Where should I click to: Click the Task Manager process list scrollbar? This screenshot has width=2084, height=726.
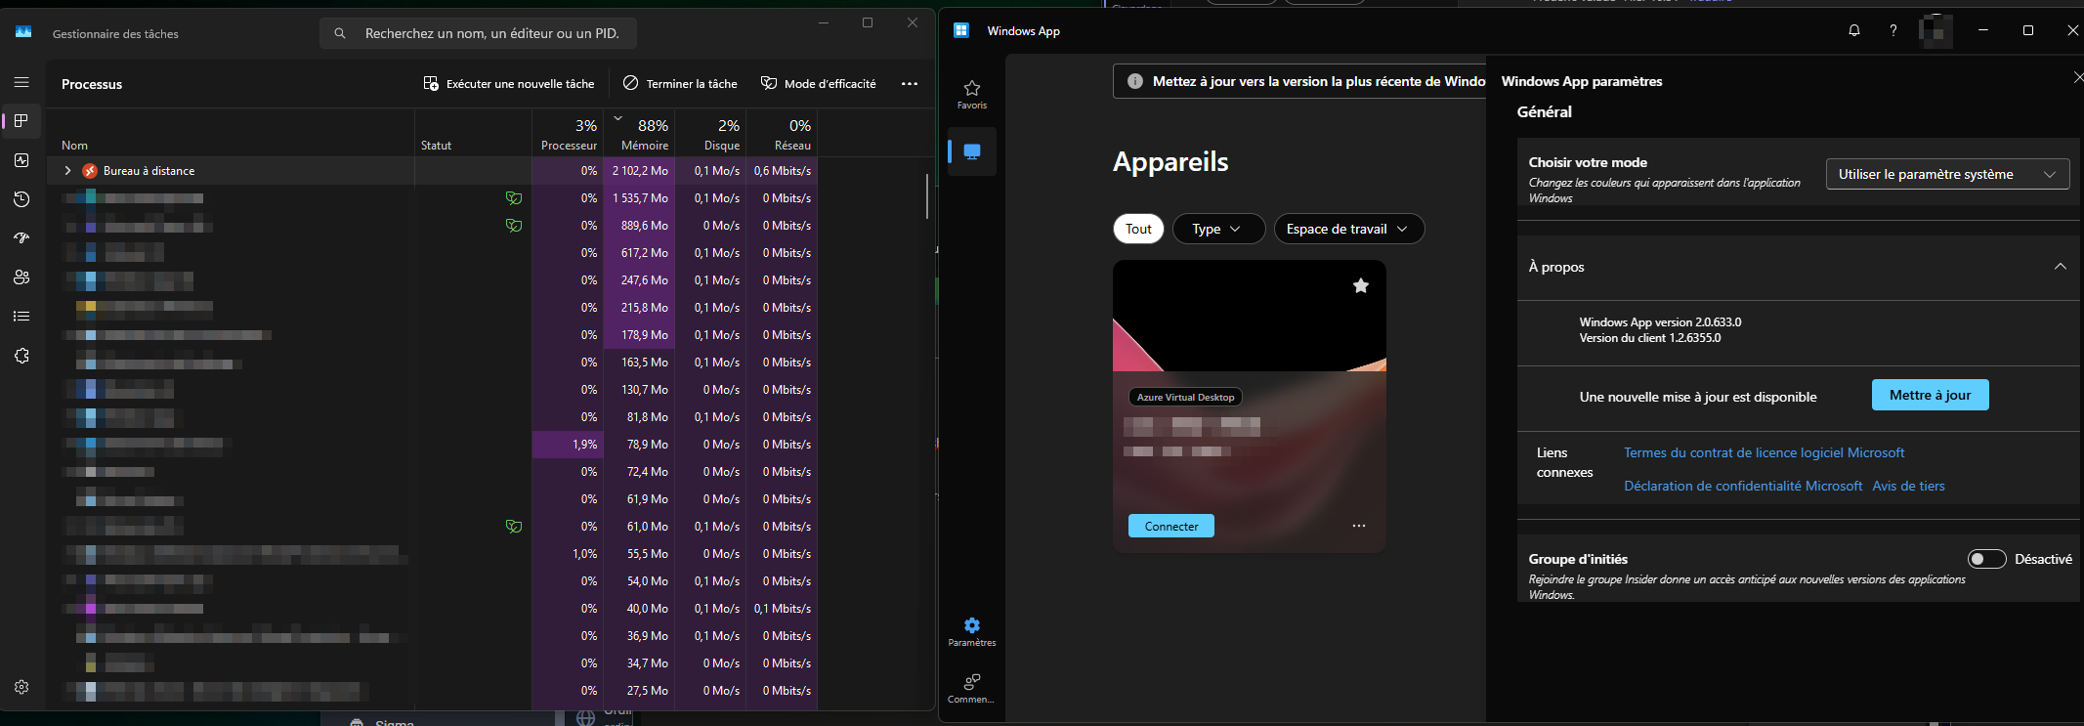(x=927, y=196)
